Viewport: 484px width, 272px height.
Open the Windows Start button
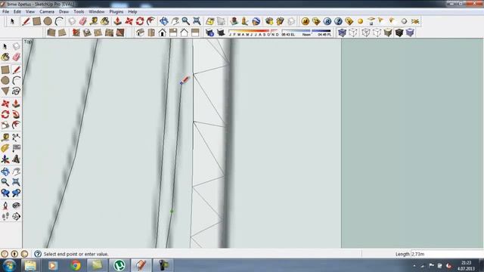click(9, 265)
